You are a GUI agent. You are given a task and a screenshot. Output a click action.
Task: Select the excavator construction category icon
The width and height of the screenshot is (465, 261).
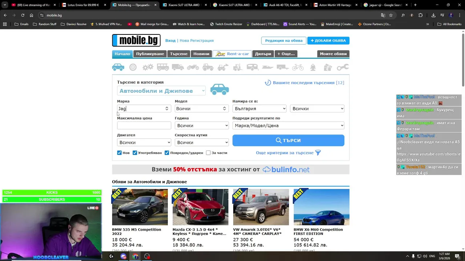tap(223, 67)
